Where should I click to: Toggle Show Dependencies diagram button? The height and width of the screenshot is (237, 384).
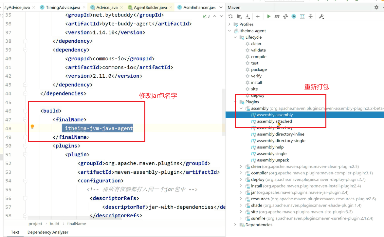pyautogui.click(x=302, y=16)
